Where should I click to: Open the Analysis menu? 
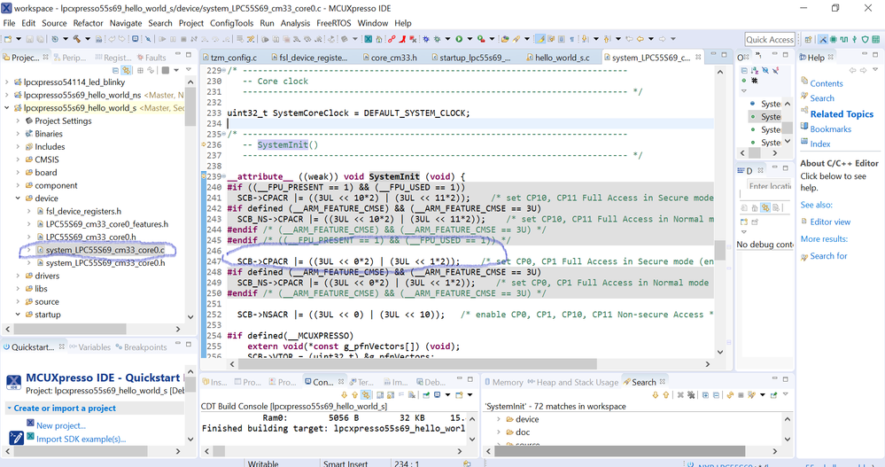point(295,23)
